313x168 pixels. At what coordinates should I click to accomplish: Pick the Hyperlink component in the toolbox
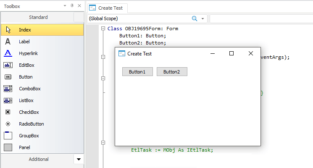[28, 53]
